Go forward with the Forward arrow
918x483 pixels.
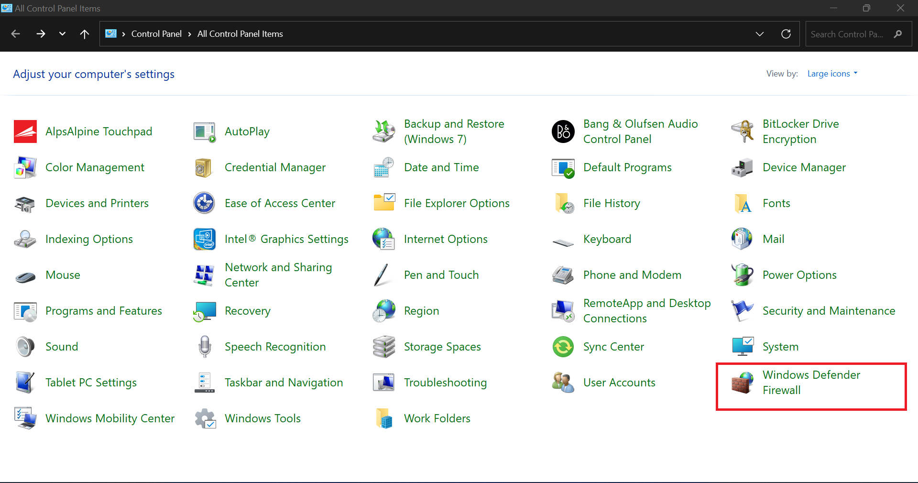41,34
